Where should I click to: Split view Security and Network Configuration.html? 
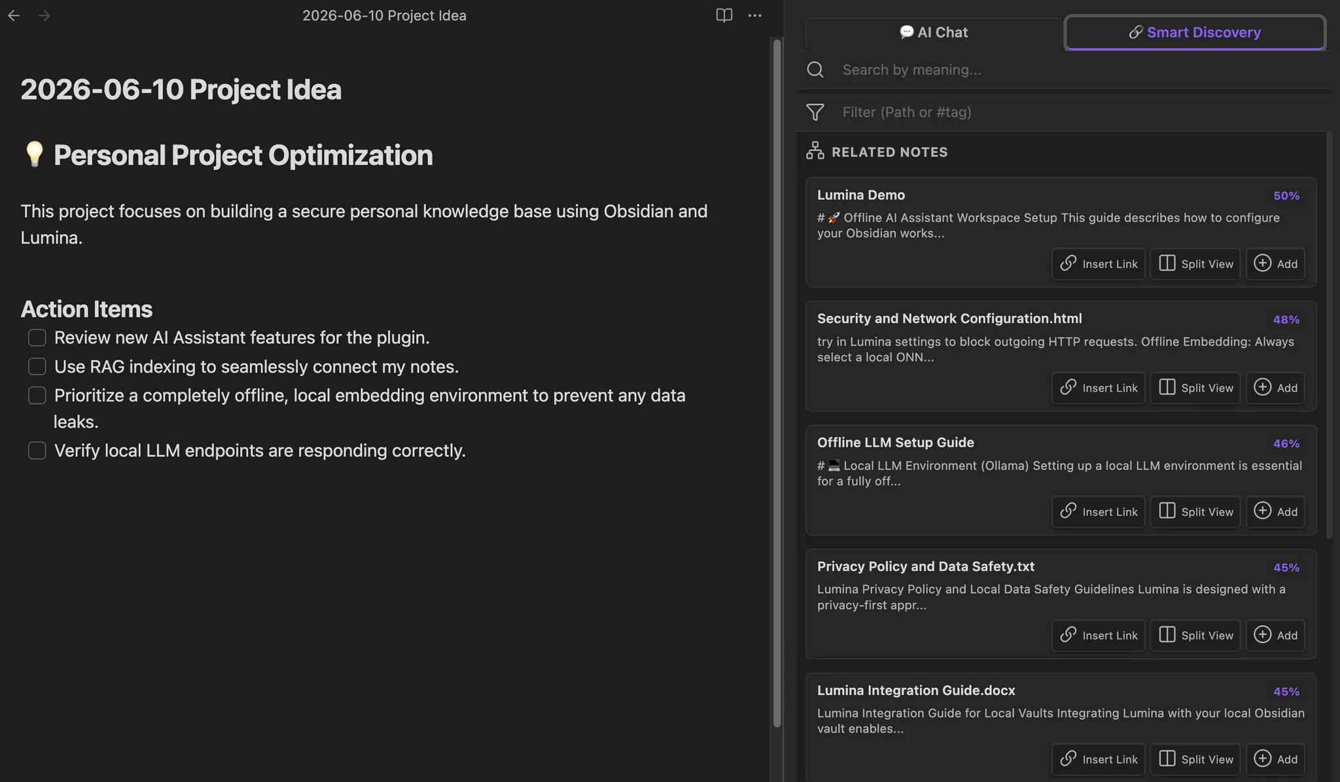click(x=1195, y=388)
